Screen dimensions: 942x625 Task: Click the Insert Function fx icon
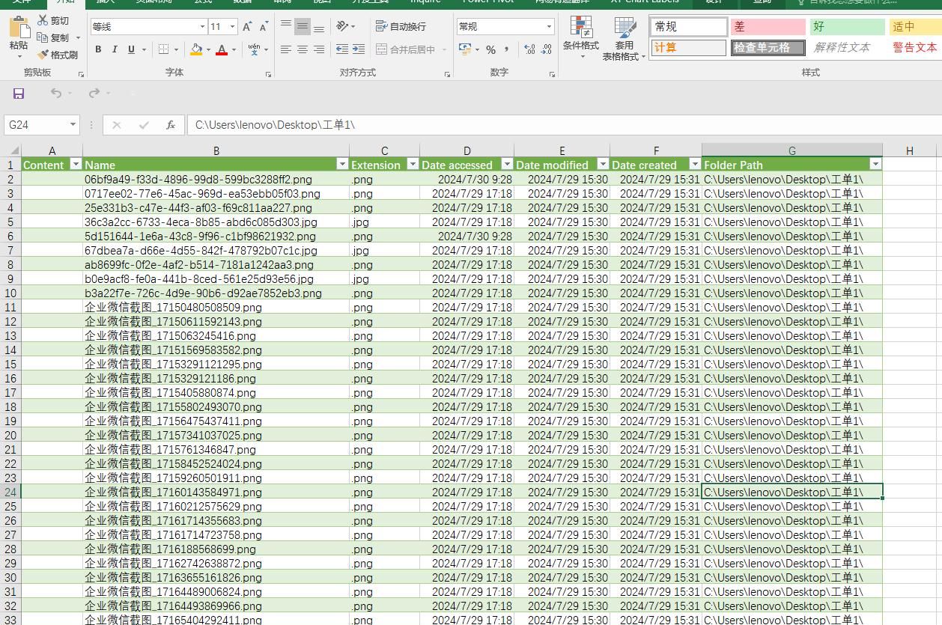pyautogui.click(x=171, y=125)
